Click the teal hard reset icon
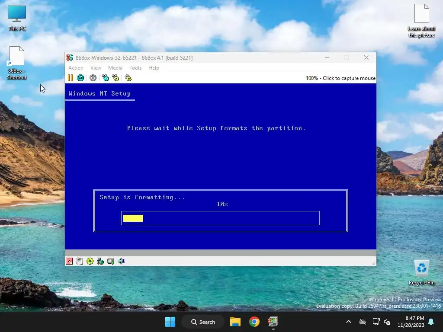Image resolution: width=443 pixels, height=332 pixels. click(80, 78)
